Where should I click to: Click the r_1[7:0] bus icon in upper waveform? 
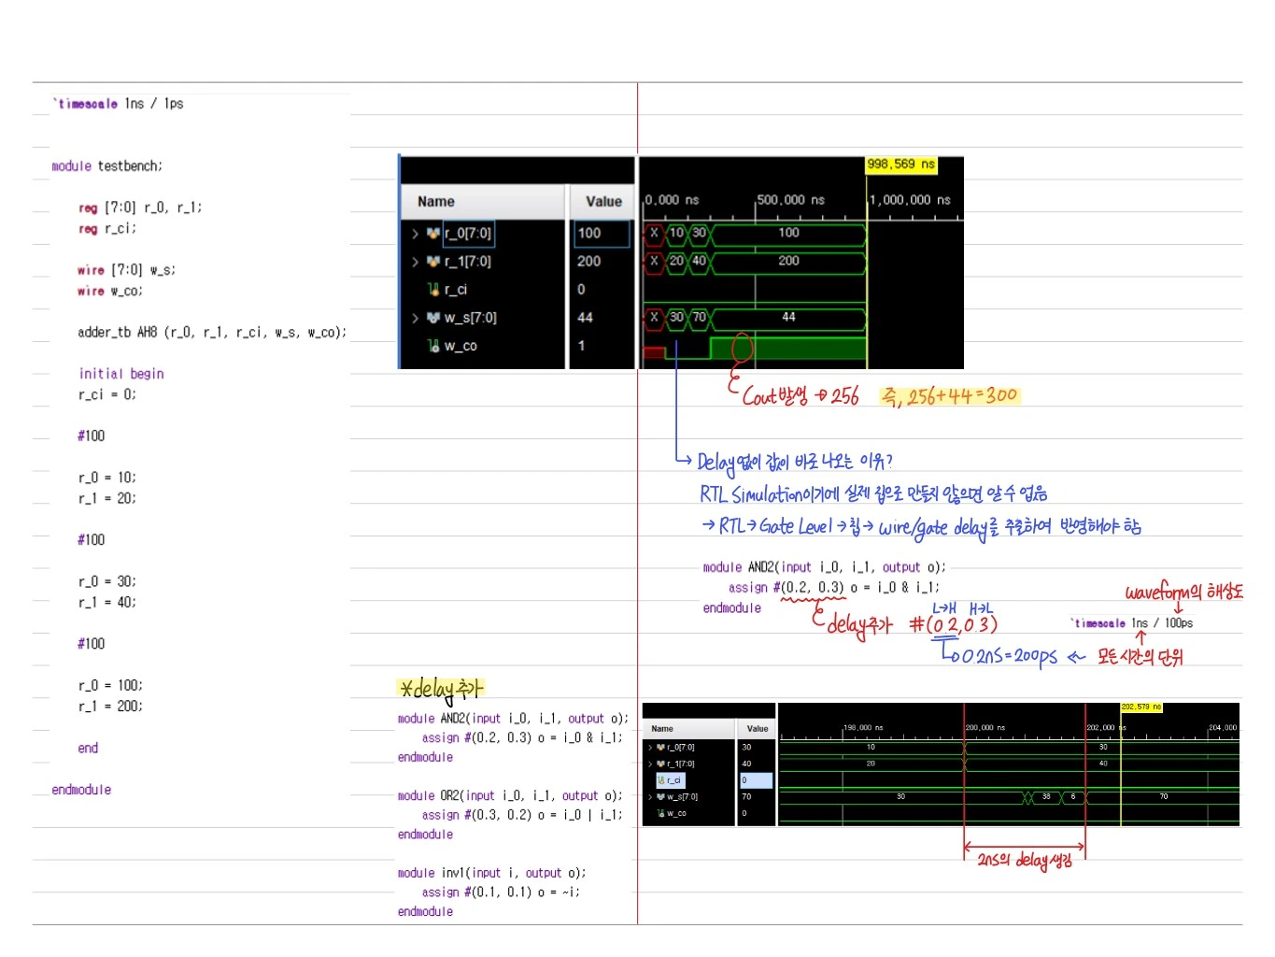433,262
